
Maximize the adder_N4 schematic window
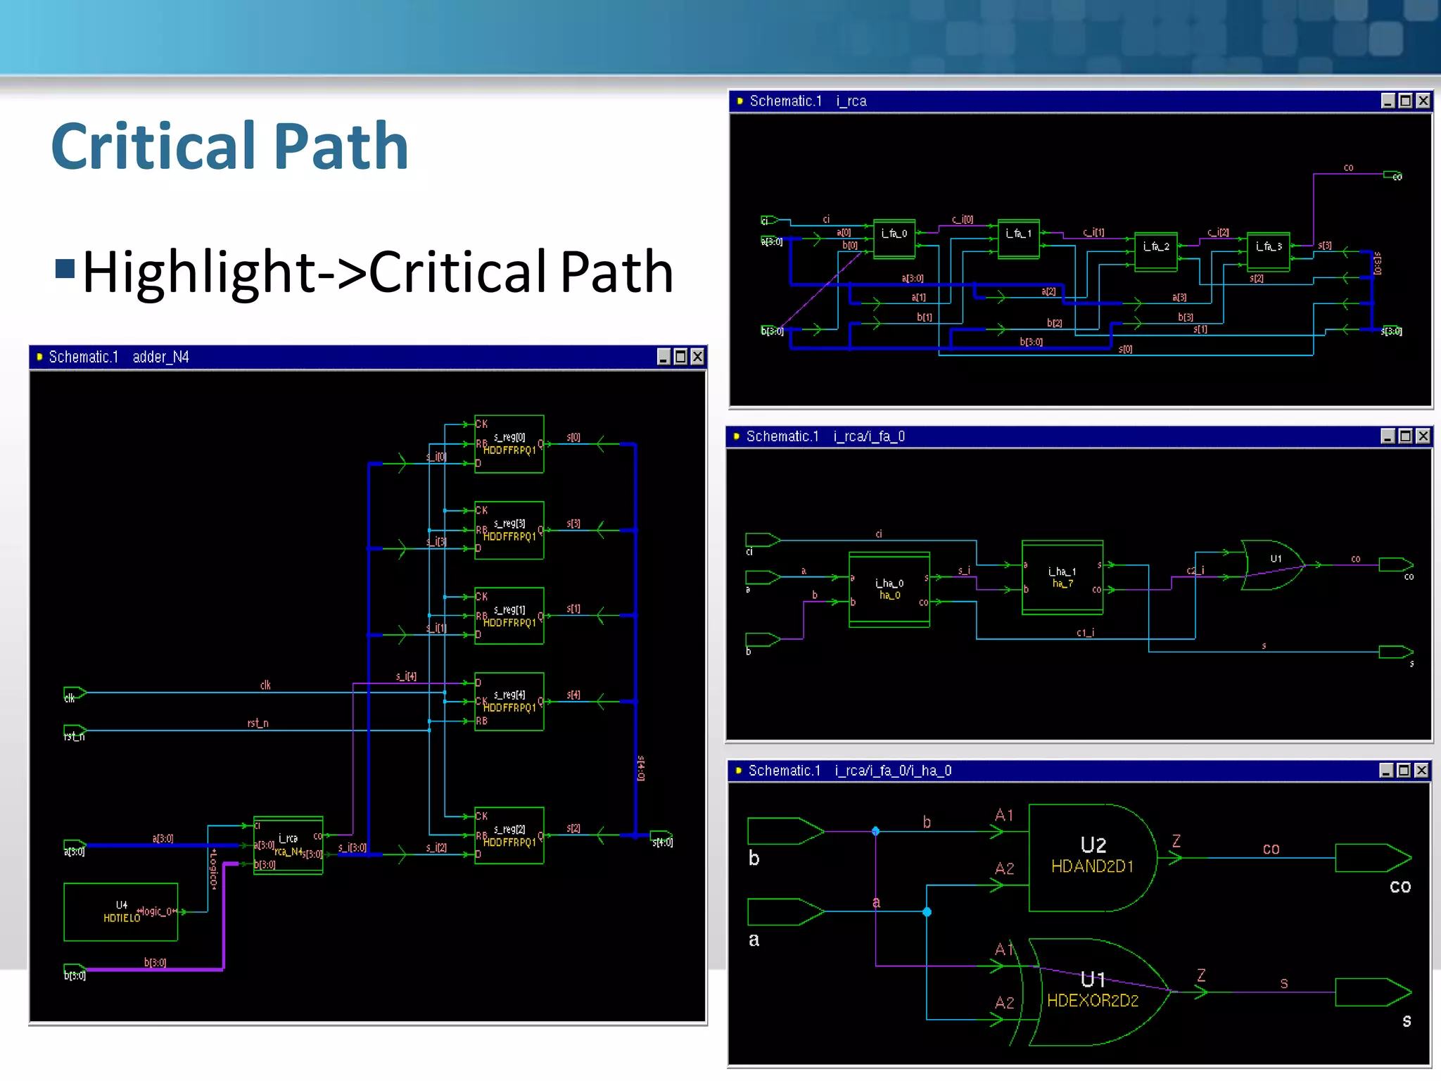680,357
